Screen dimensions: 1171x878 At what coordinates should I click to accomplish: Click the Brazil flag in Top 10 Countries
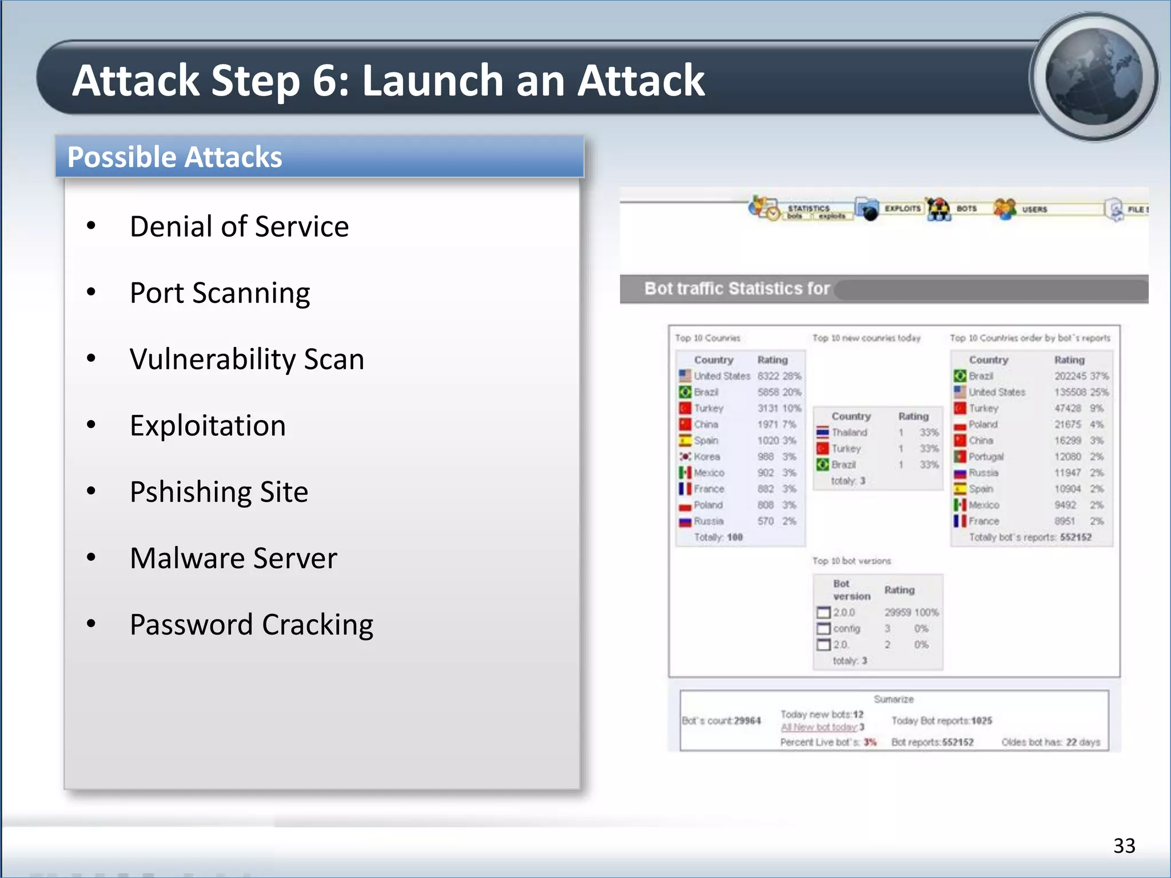tap(685, 392)
